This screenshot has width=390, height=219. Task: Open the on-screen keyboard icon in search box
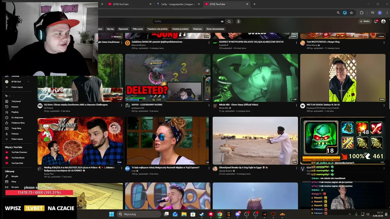coord(222,21)
